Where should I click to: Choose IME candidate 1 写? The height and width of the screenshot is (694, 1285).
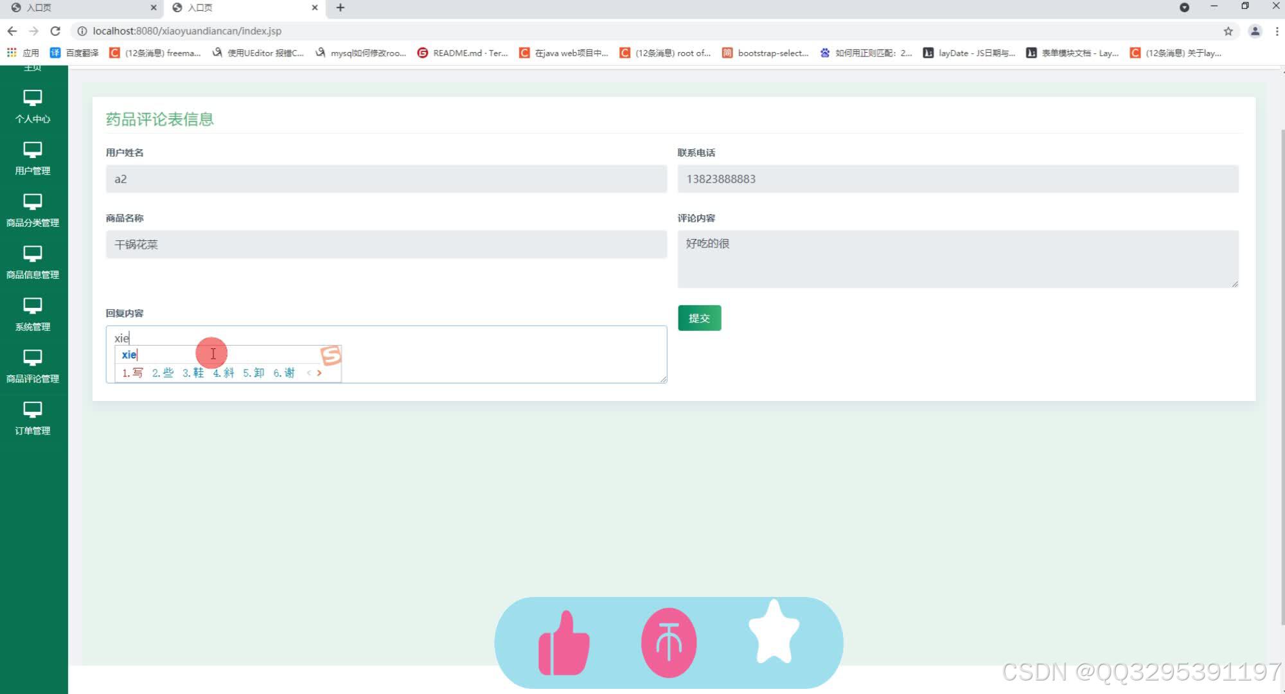coord(133,373)
